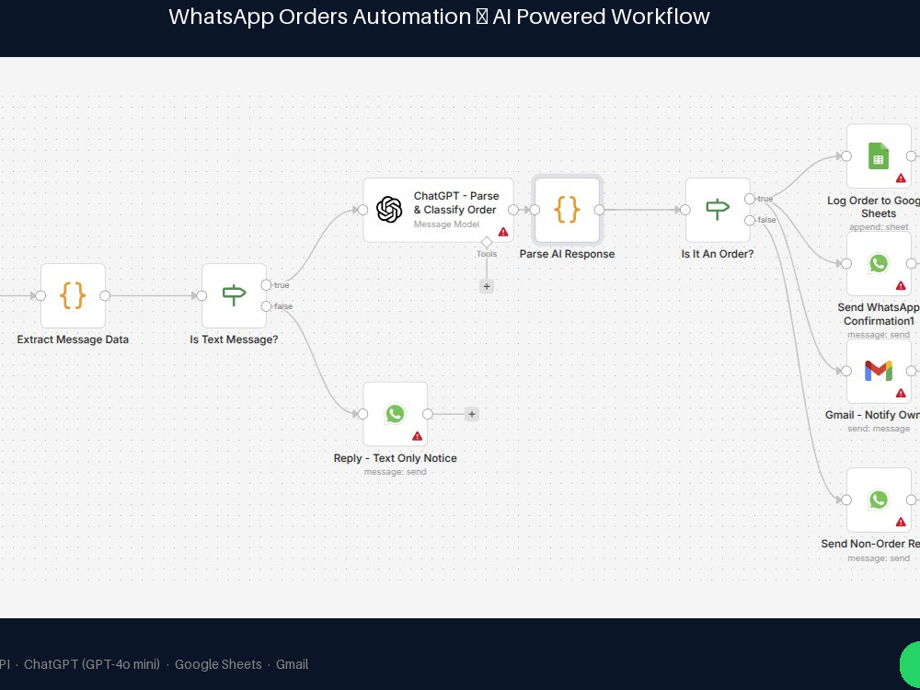Click the Extract Message Data label

pos(73,339)
